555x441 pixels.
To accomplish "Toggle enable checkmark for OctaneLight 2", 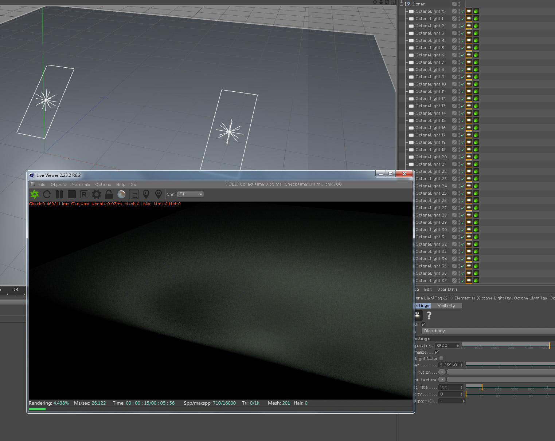I will [463, 26].
